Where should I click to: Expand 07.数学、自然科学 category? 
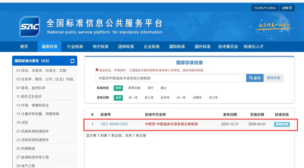click(x=31, y=88)
